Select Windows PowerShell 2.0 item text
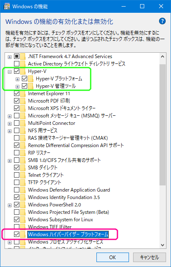The image size is (171, 267). pyautogui.click(x=54, y=204)
